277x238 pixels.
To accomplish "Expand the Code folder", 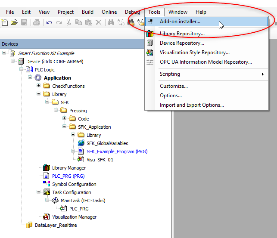I will tap(64, 118).
